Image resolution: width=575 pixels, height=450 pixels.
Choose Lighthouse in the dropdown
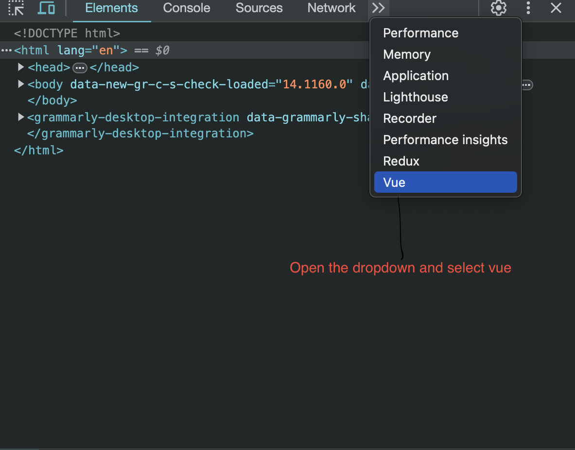[446, 97]
